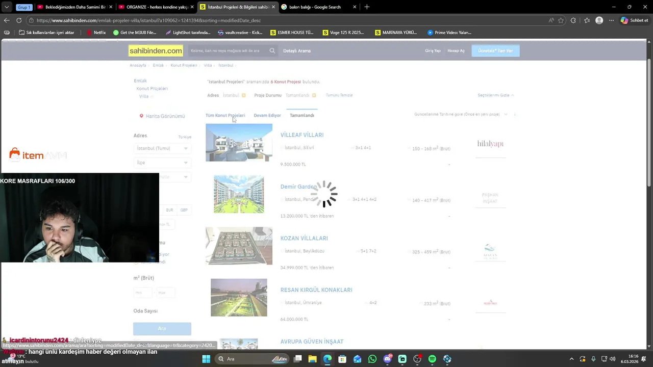Viewport: 653px width, 367px height.
Task: Click the Tümünü Temizle link
Action: pos(339,95)
